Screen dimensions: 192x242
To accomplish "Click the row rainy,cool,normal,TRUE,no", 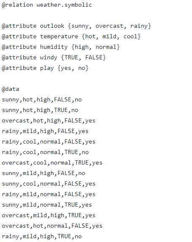I will tap(45, 152).
